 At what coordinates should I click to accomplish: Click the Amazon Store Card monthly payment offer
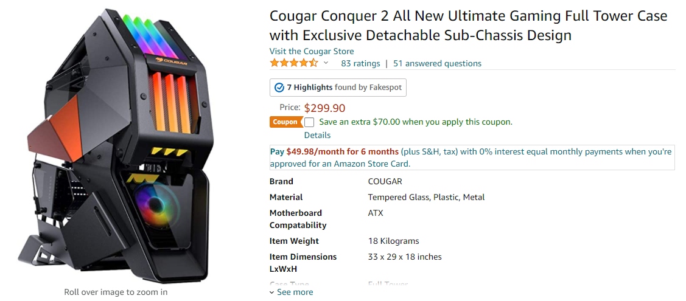[x=472, y=157]
